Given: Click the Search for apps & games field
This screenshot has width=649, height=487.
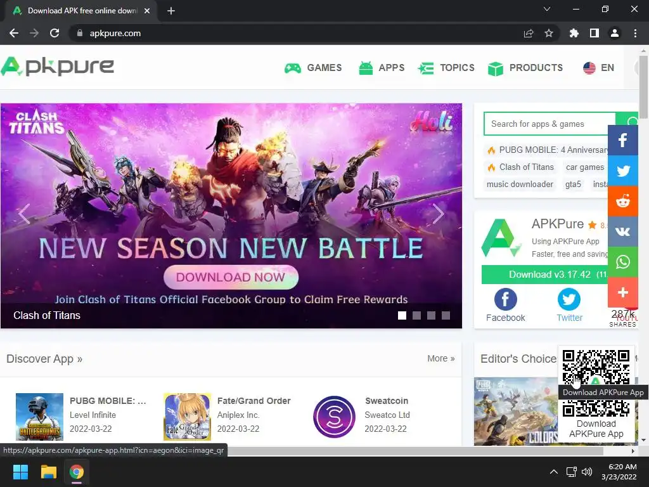Looking at the screenshot, I should 549,124.
